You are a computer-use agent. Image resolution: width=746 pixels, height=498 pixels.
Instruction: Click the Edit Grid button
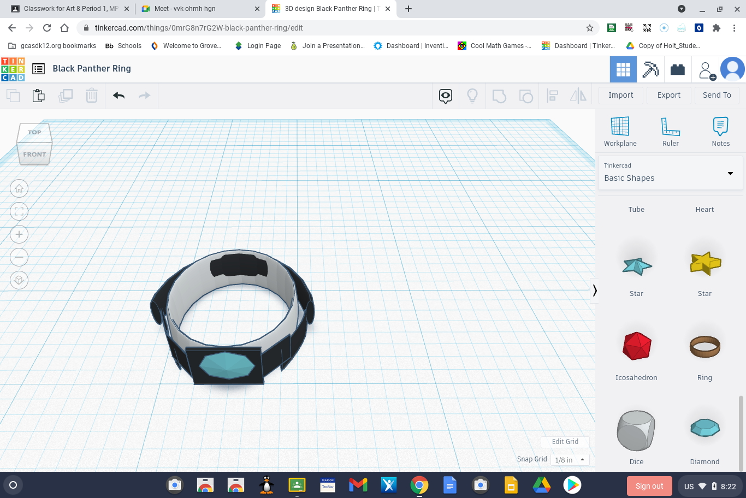[565, 442]
